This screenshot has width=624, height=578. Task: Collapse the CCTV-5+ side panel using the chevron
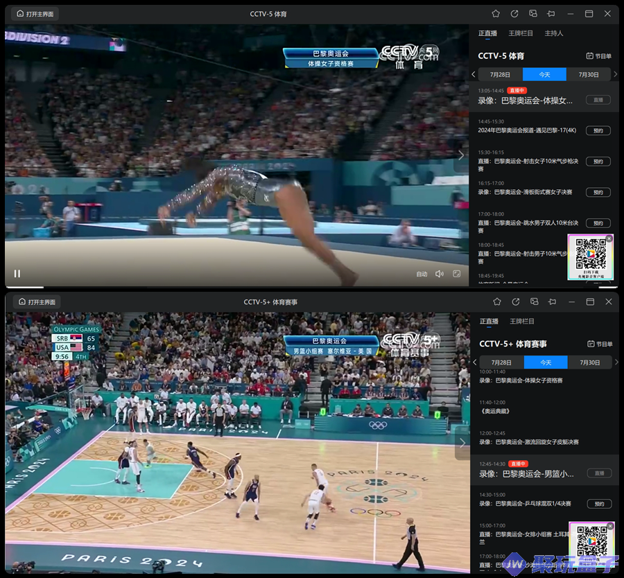tap(462, 443)
